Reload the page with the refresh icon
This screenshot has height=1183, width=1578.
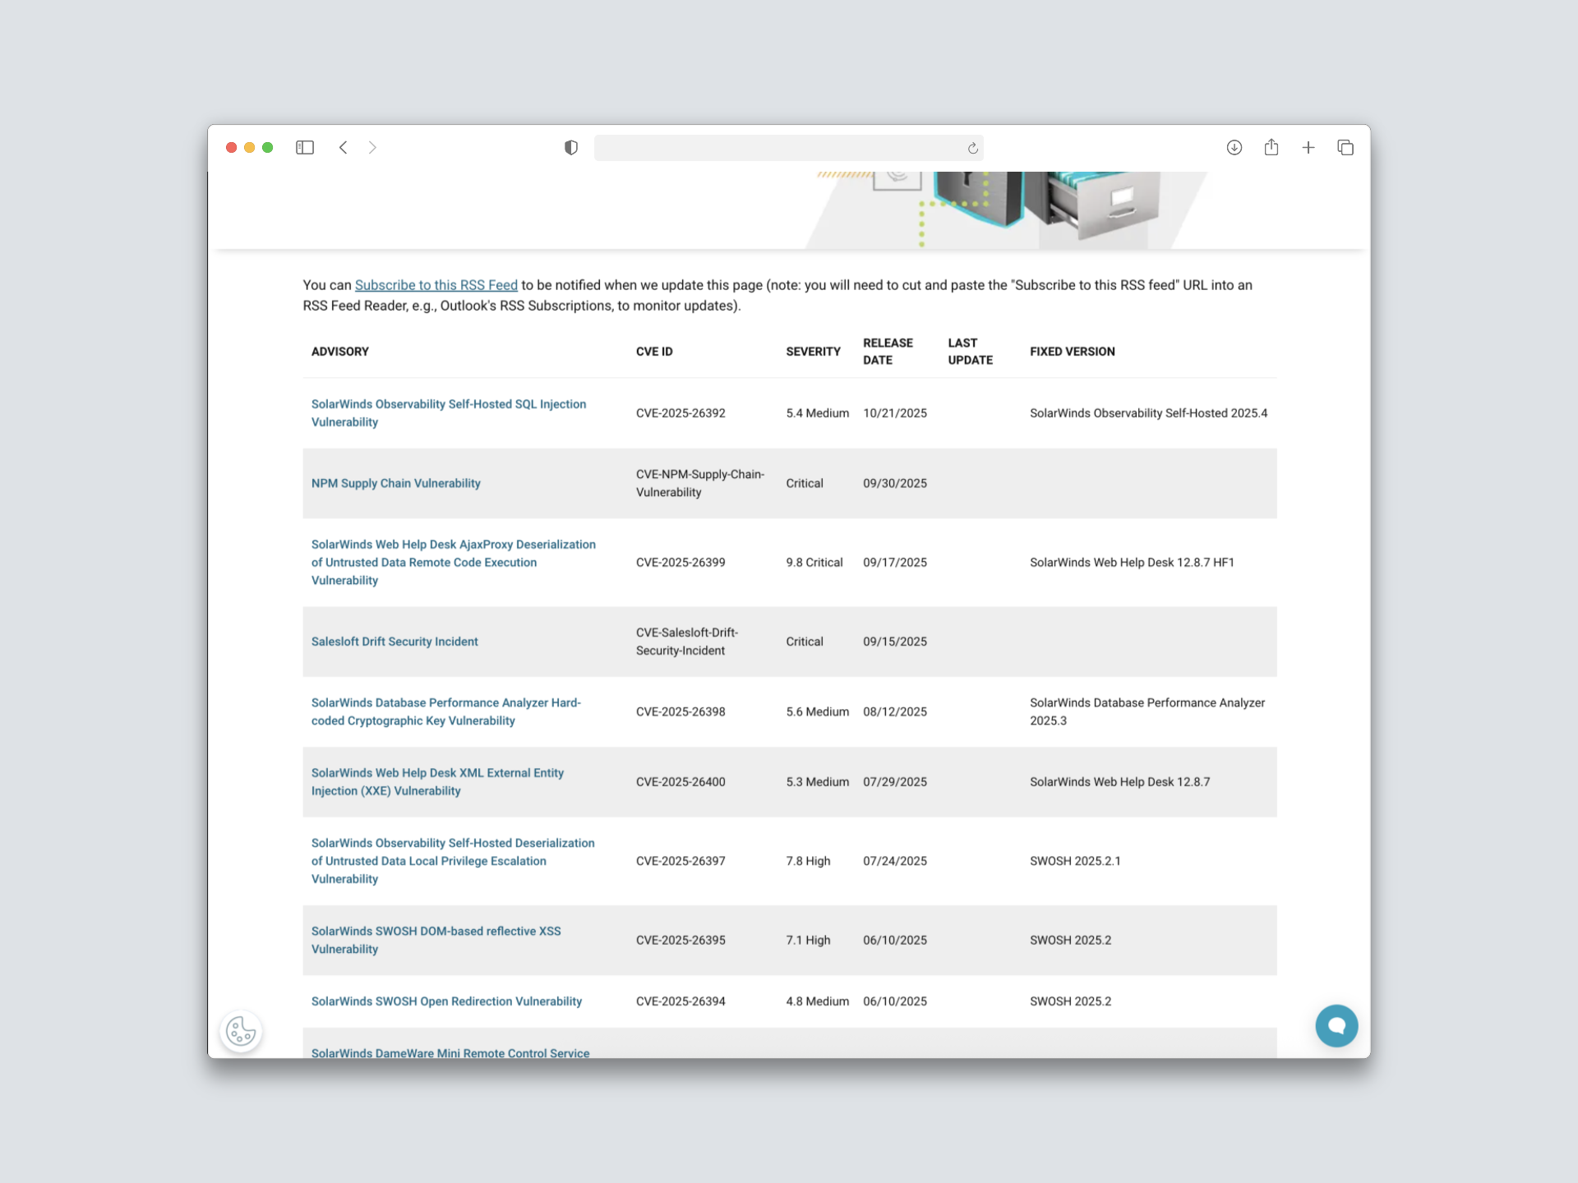tap(972, 149)
